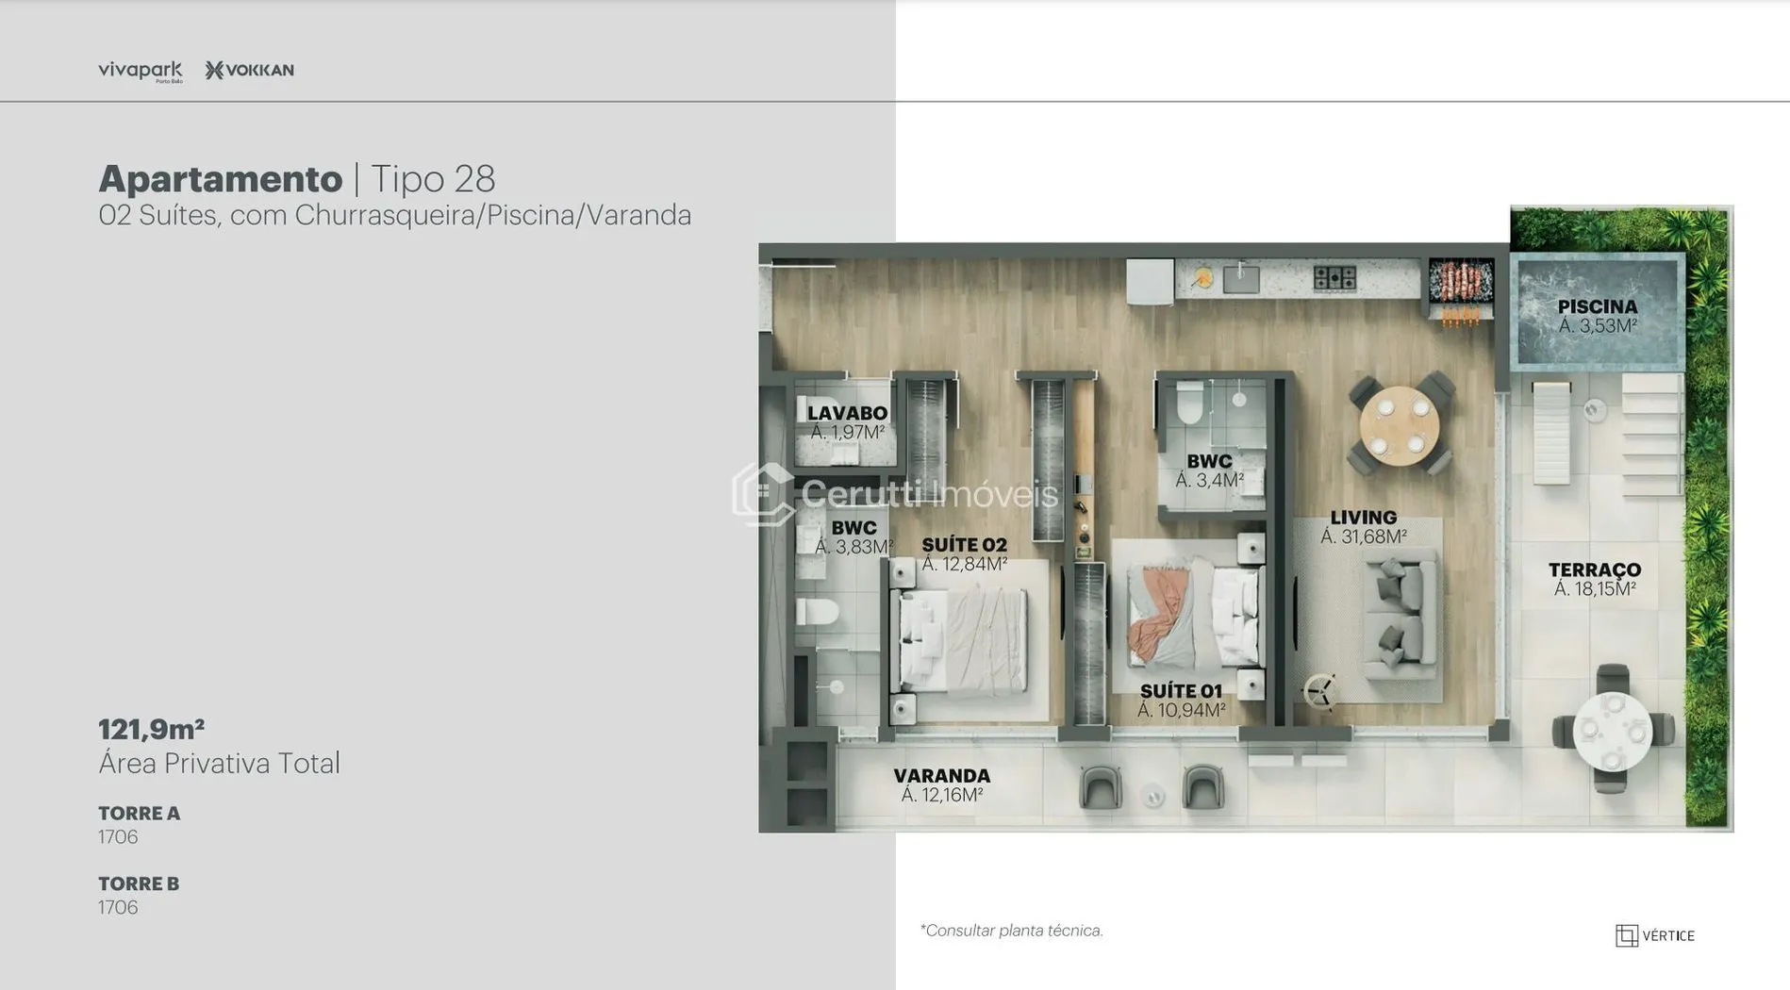Click the four-burner cooktop in the kitchen
Image resolution: width=1790 pixels, height=990 pixels.
pos(1334,277)
